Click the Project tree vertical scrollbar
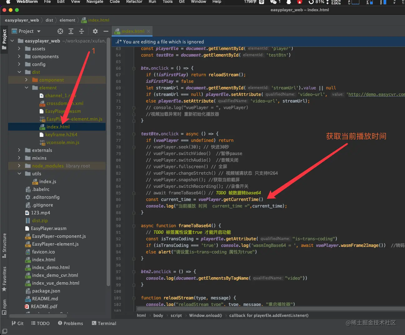The height and width of the screenshot is (335, 405). 108,162
